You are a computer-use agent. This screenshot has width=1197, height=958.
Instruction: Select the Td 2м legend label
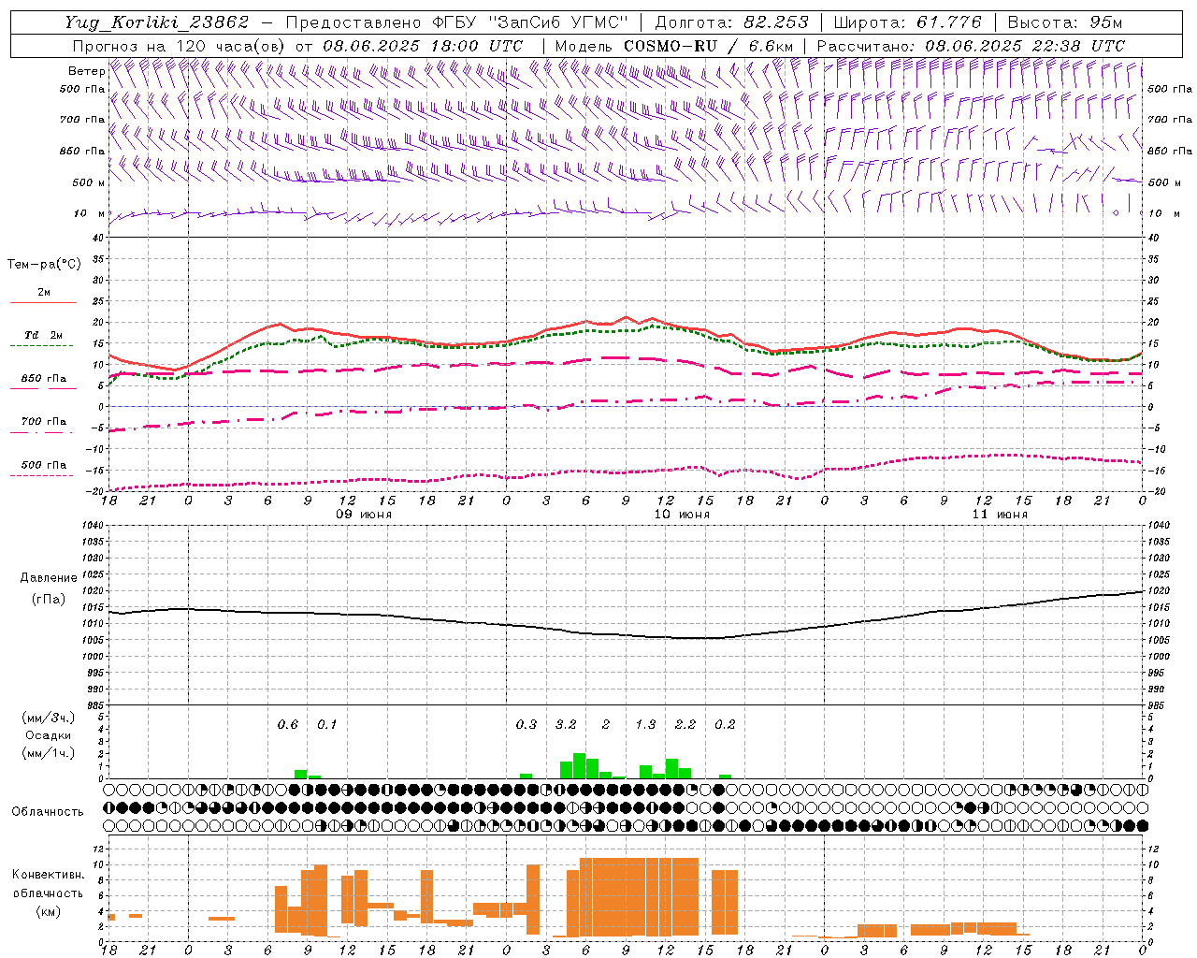coord(44,335)
